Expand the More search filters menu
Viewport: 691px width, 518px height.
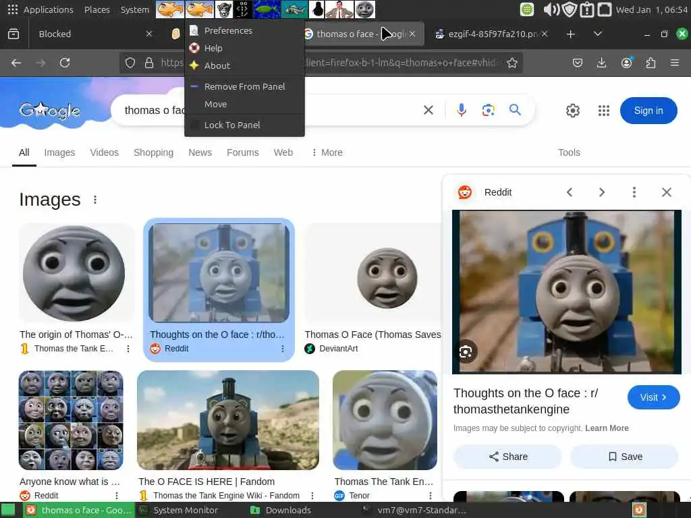(x=327, y=152)
